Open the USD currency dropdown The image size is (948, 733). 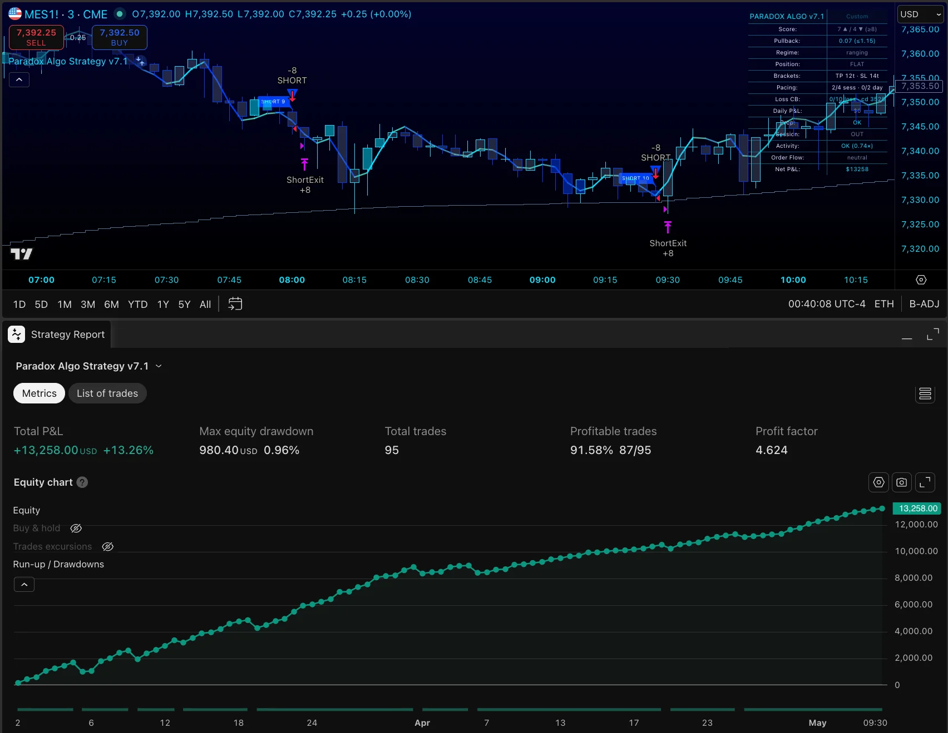click(921, 14)
